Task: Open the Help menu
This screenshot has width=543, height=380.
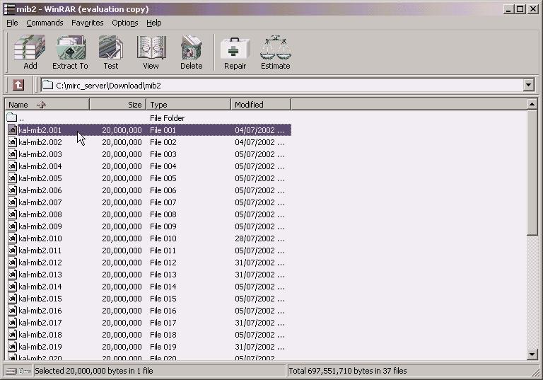Action: (x=153, y=23)
